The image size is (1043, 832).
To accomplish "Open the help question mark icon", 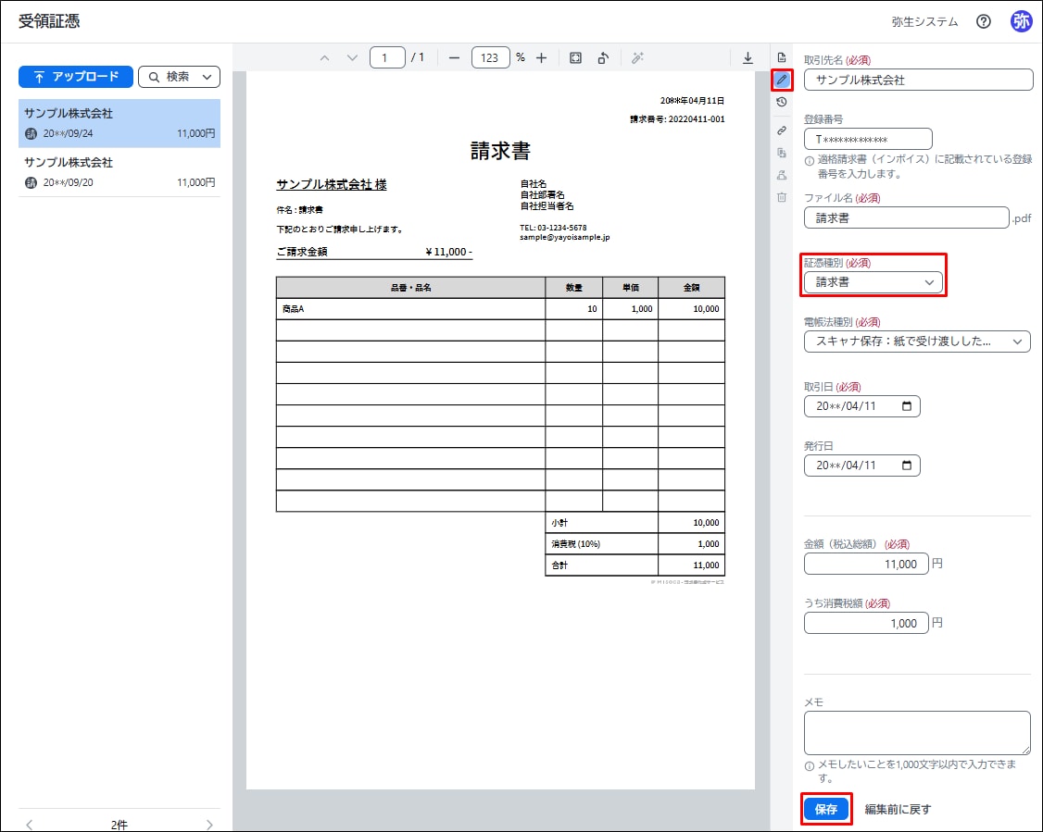I will (x=984, y=21).
